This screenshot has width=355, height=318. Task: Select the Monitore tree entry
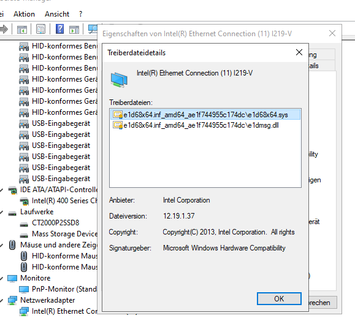click(x=36, y=278)
